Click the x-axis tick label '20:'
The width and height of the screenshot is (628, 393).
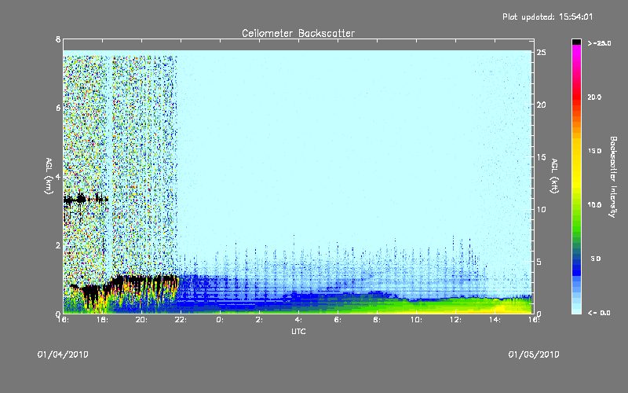141,320
